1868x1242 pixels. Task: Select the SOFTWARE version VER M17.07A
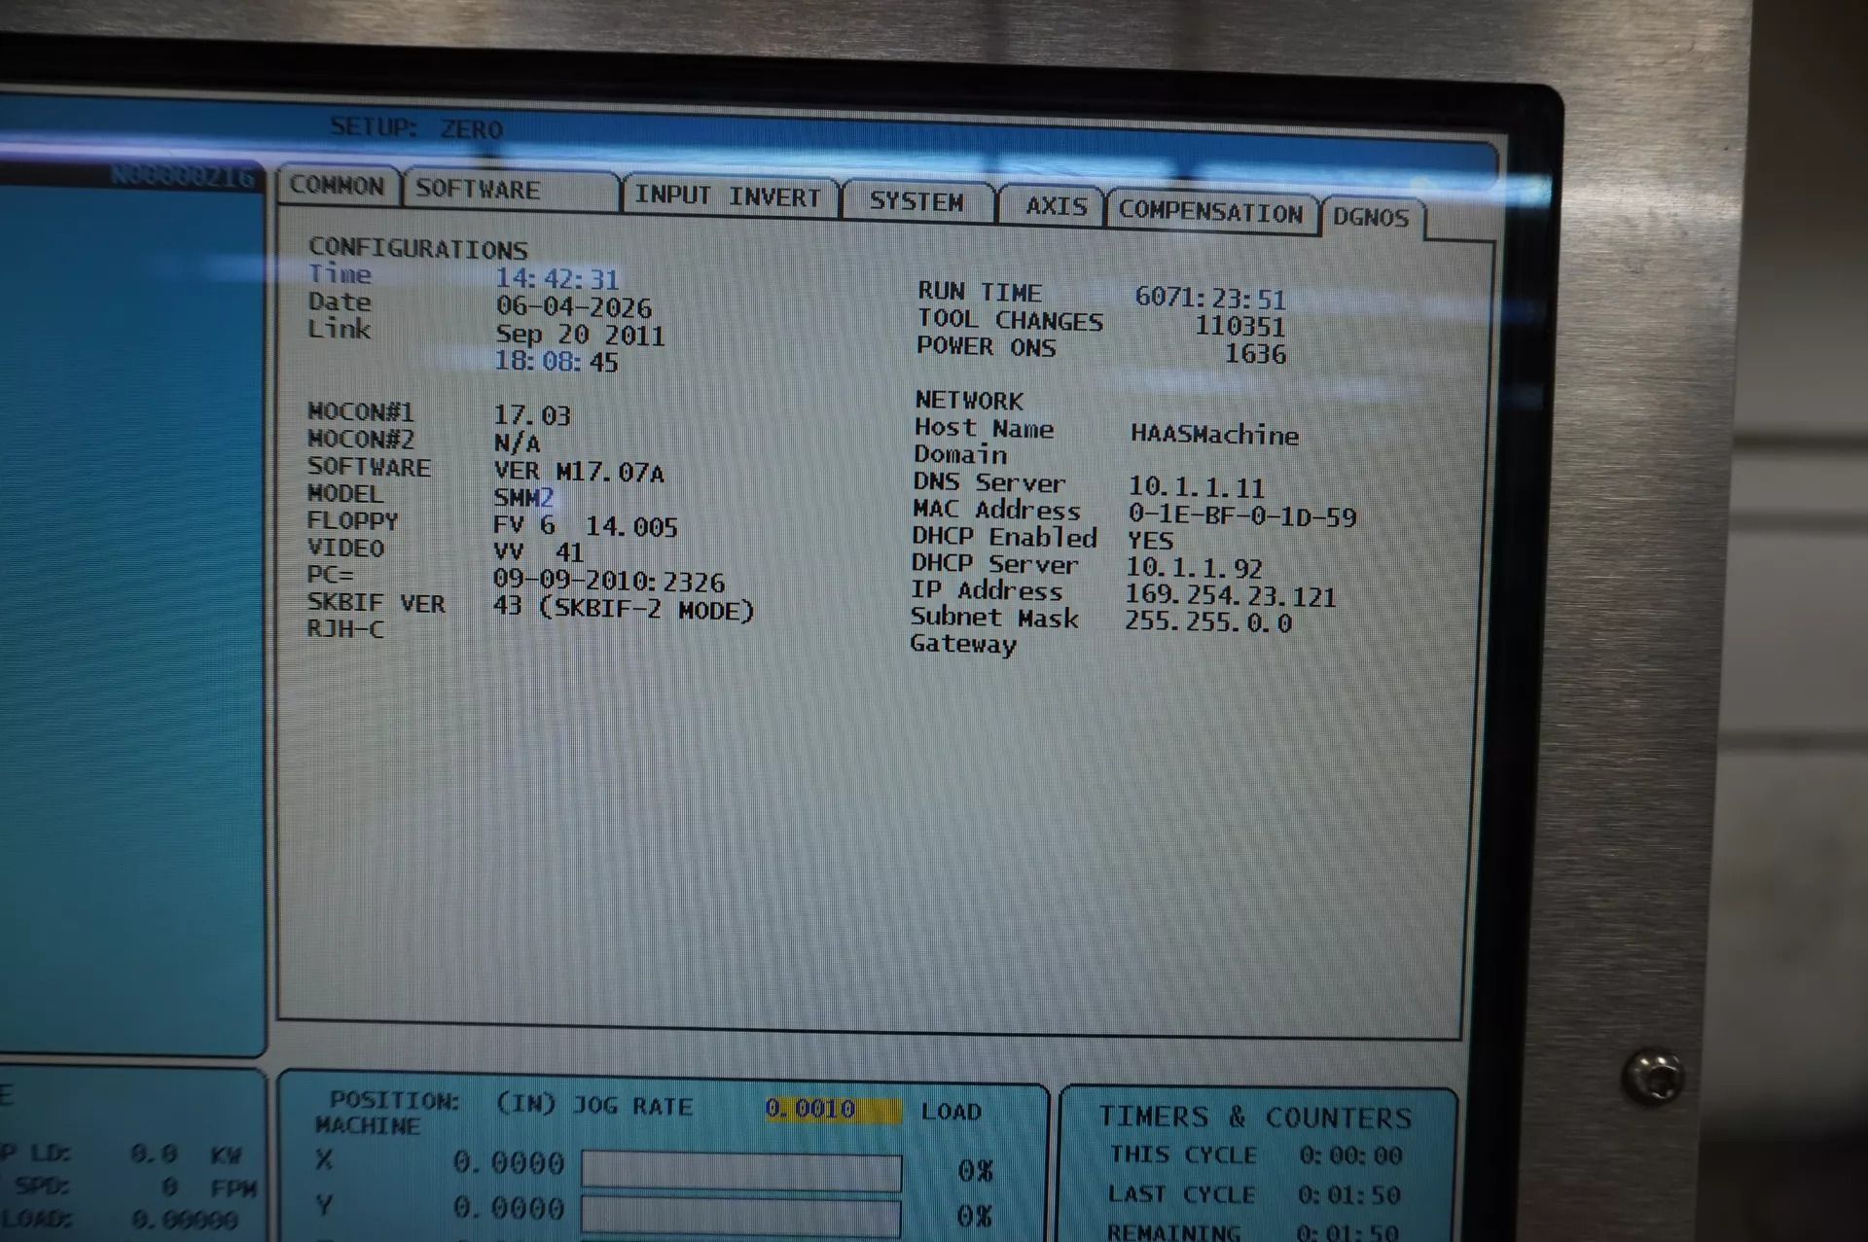(579, 473)
